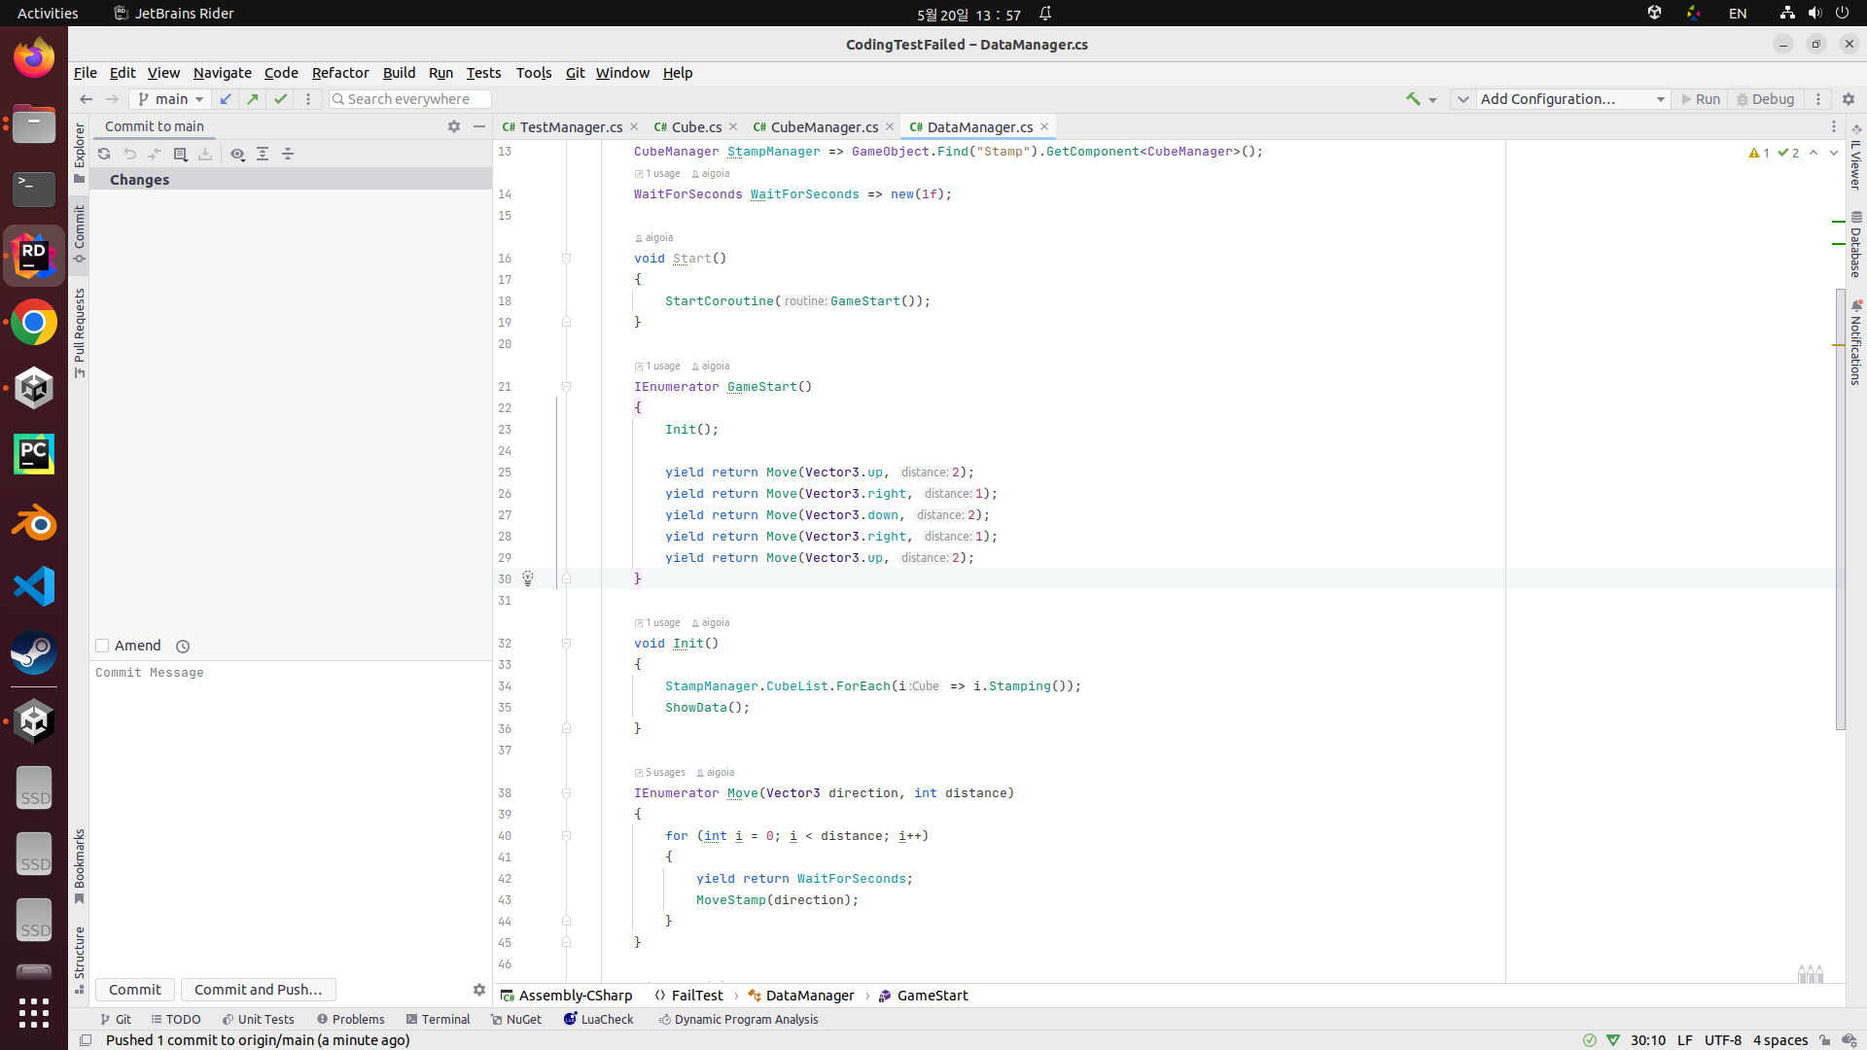
Task: Click the warning indicator in the editor
Action: pos(1759,153)
